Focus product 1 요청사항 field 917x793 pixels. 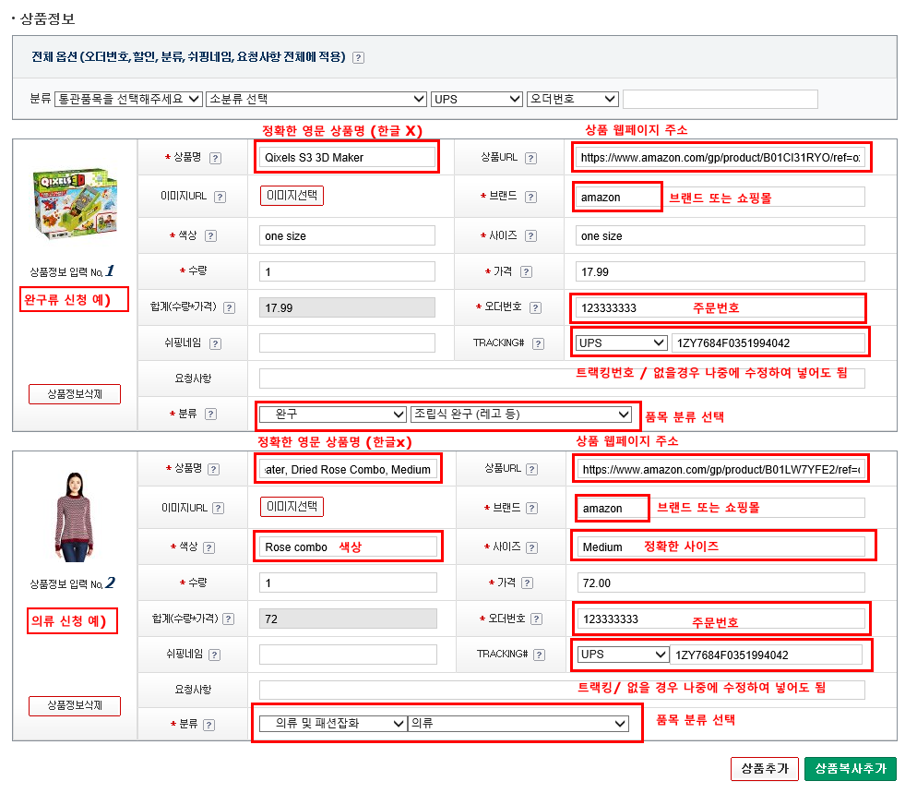(x=562, y=378)
